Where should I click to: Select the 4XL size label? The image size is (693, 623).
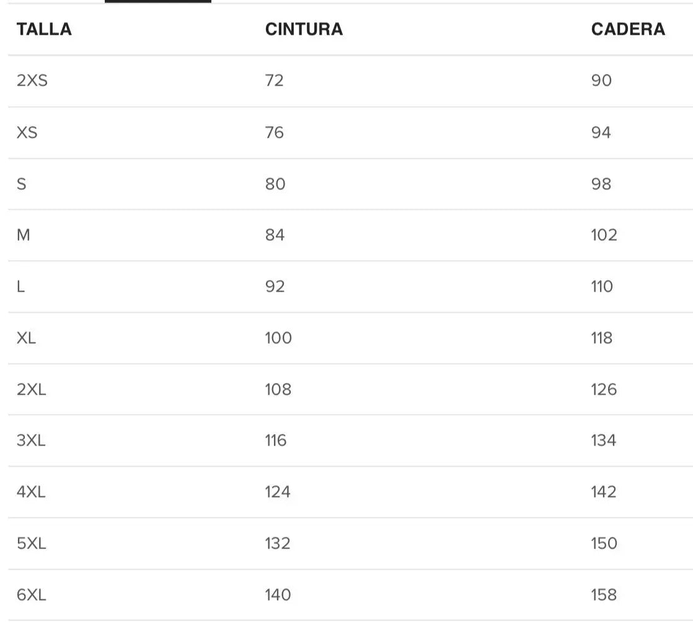[x=31, y=492]
